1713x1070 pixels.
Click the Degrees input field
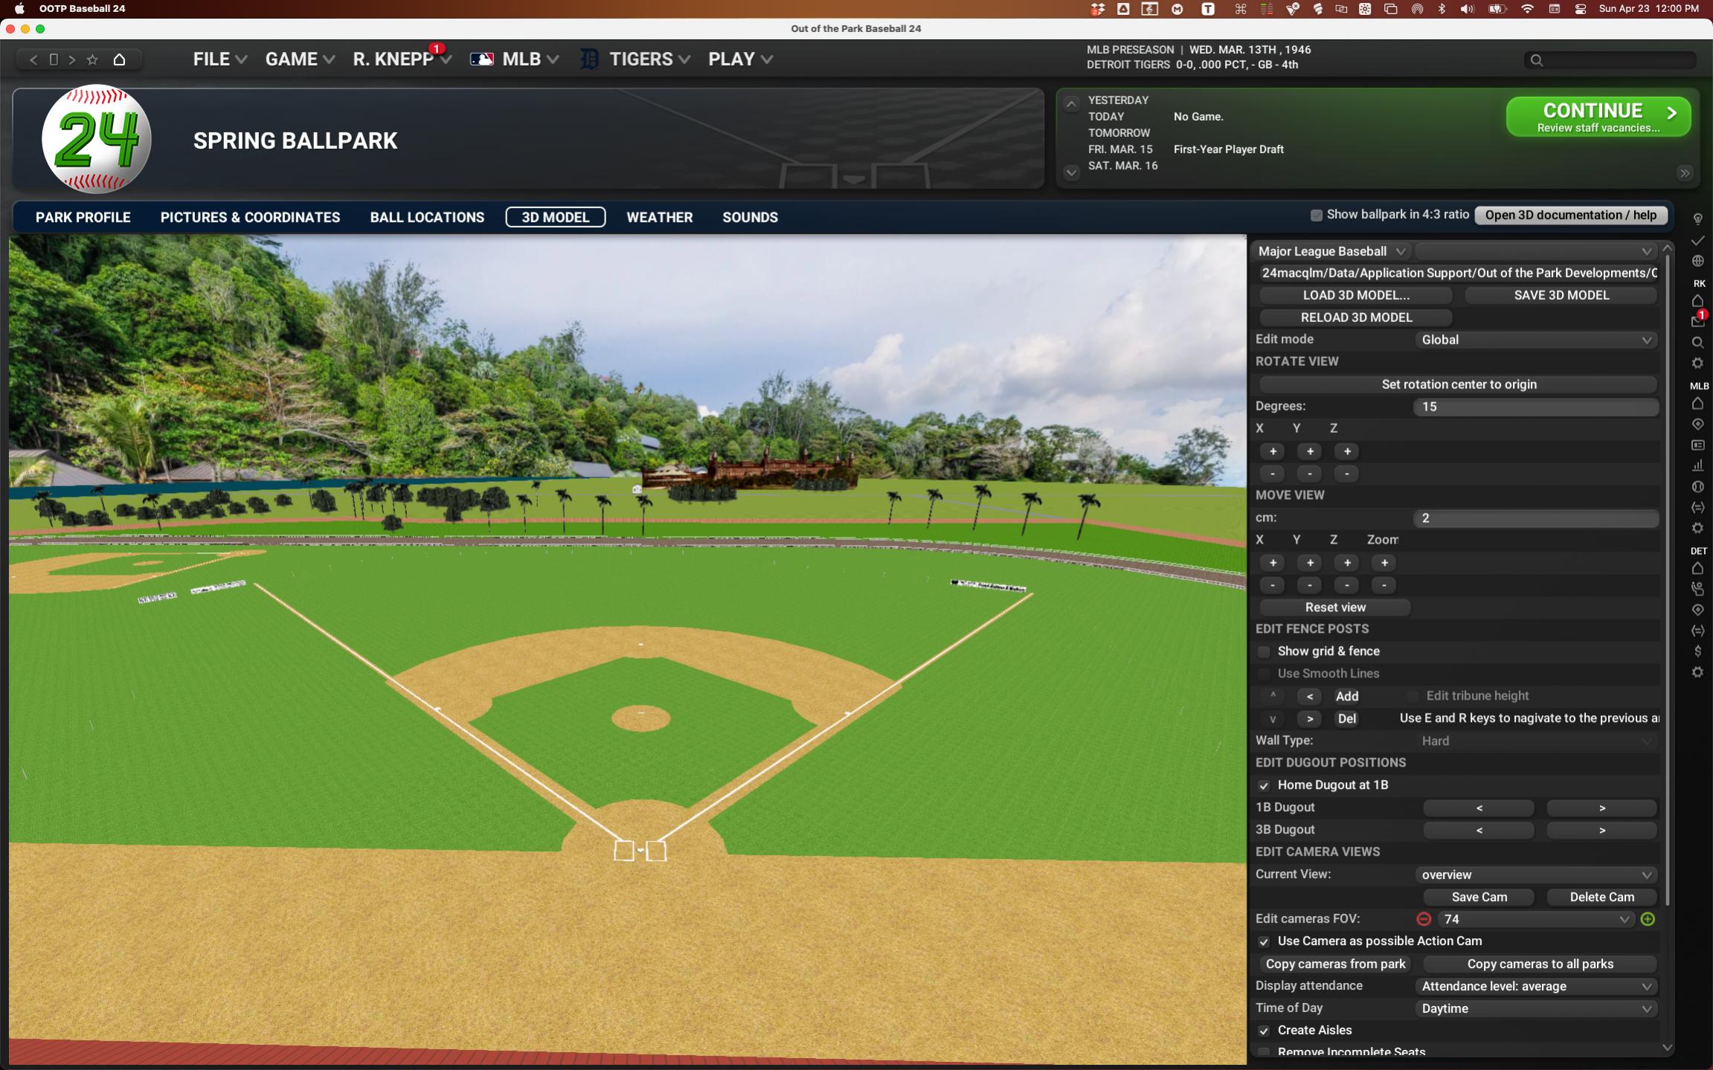(x=1535, y=407)
